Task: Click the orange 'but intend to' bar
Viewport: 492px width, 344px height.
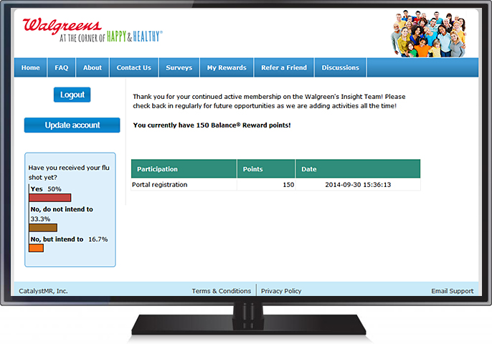Action: click(x=36, y=248)
